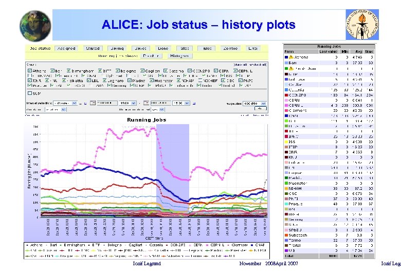
Task: Click the NIHAM orange color swatch
Action: 286,188
